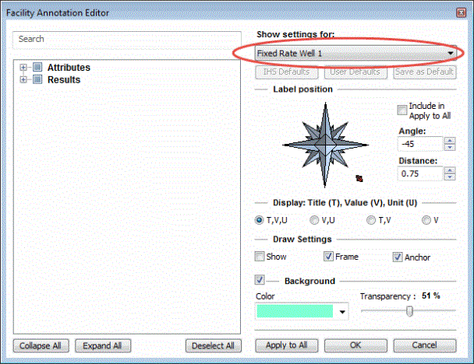Click the small label position marker
Screen dimensions: 474x364
pyautogui.click(x=359, y=178)
